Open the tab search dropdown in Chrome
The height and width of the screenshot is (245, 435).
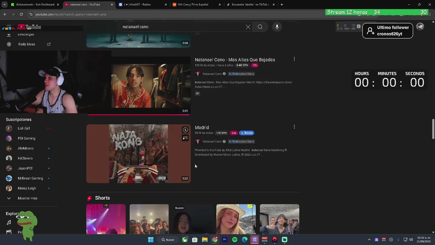click(x=4, y=4)
